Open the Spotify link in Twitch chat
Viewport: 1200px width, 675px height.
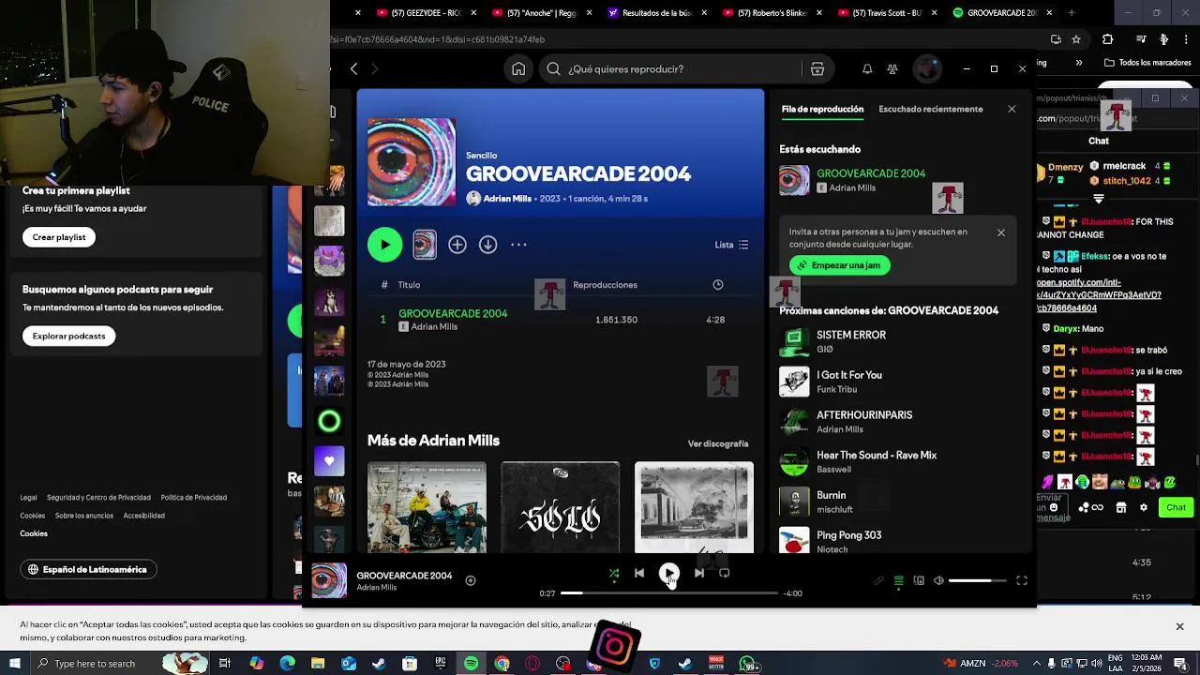(x=1099, y=294)
